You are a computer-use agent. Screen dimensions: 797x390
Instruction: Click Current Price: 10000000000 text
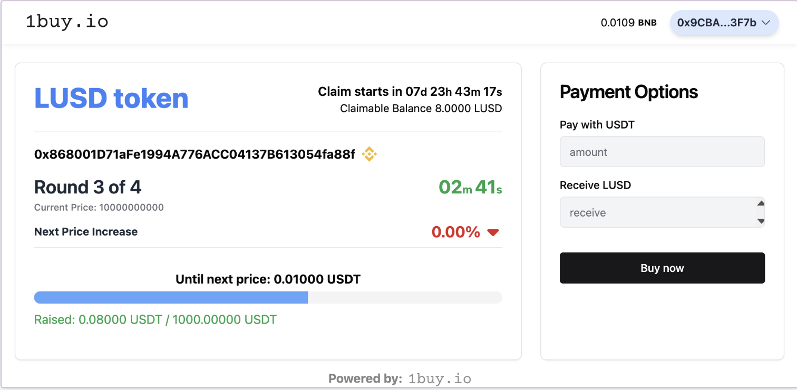[x=99, y=208]
